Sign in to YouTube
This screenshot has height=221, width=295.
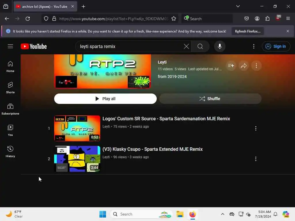pos(276,46)
